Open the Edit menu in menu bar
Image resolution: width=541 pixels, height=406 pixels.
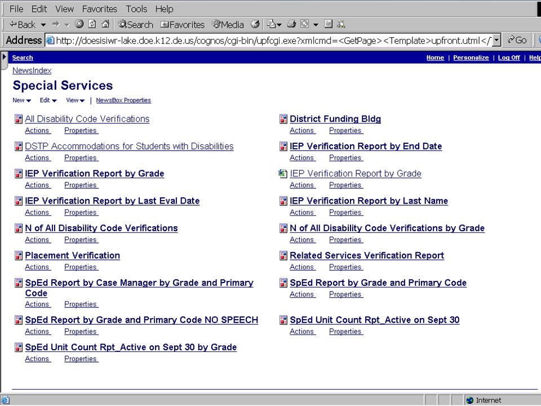pos(39,9)
